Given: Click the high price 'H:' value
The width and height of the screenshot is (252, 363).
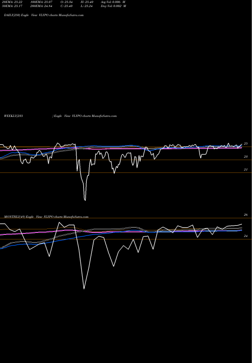Looking at the screenshot, I should [x=87, y=2].
